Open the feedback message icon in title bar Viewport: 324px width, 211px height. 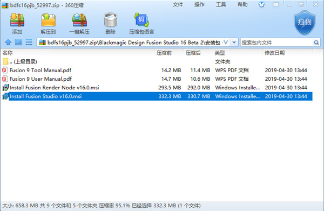coord(275,4)
